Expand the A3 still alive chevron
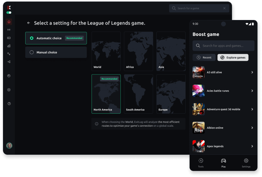This screenshot has height=177, width=262. [x=252, y=72]
